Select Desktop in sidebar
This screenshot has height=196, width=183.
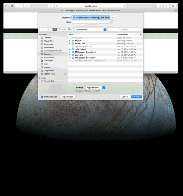coord(53,54)
